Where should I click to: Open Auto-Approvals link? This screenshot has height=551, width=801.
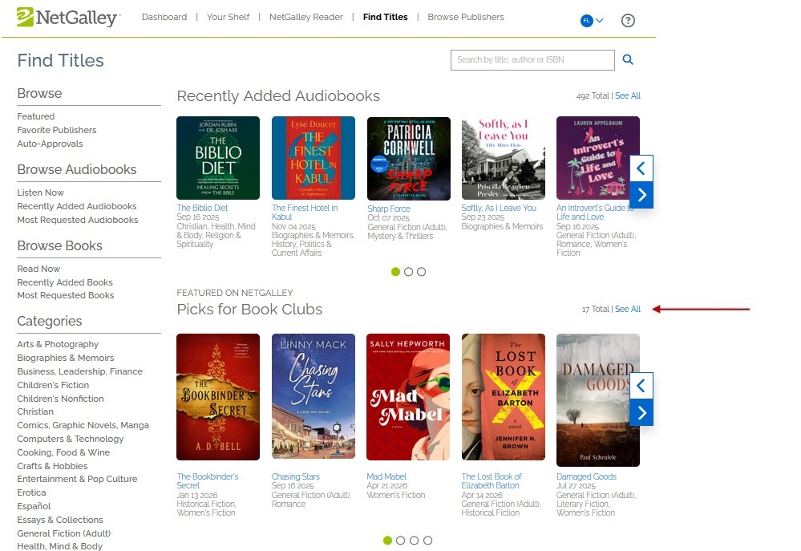point(50,144)
